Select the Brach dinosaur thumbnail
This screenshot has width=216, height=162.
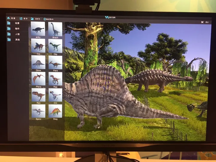point(55,29)
